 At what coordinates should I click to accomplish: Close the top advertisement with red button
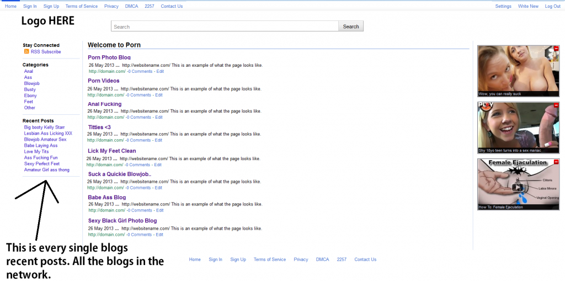[x=556, y=49]
